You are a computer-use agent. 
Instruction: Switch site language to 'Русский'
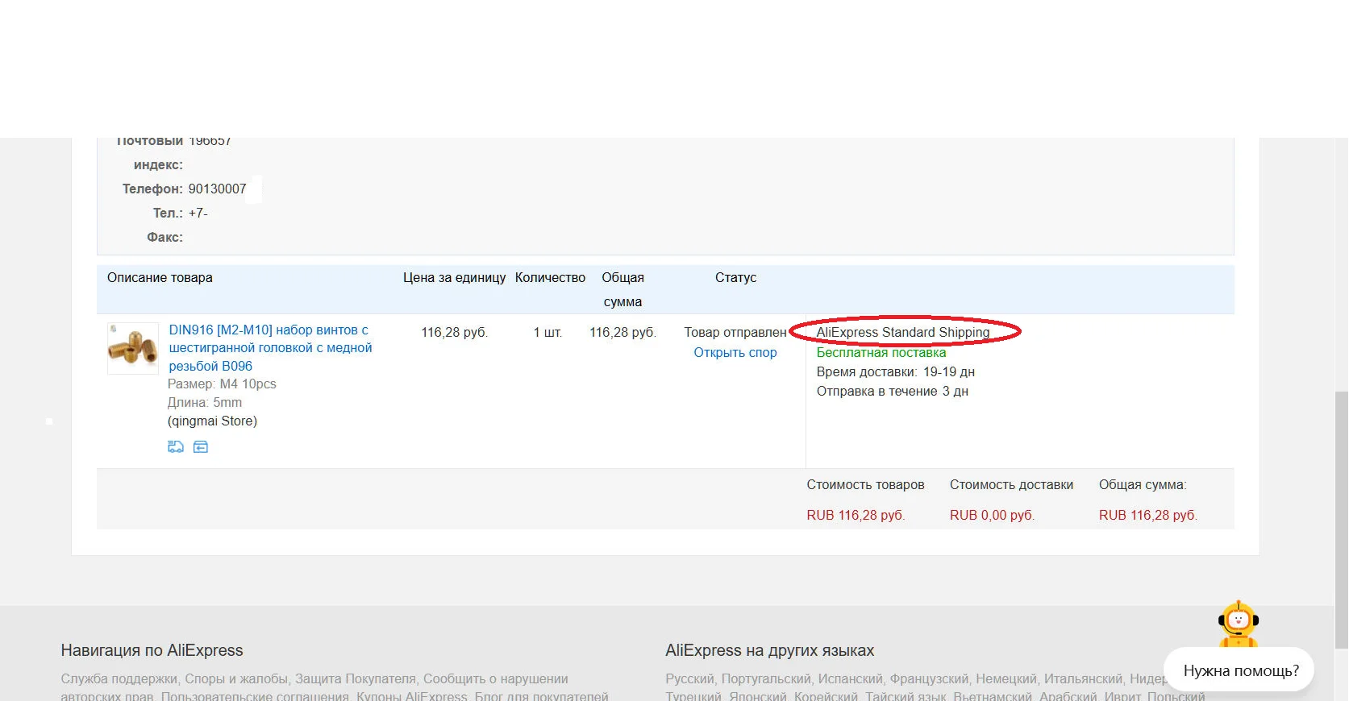click(x=689, y=678)
